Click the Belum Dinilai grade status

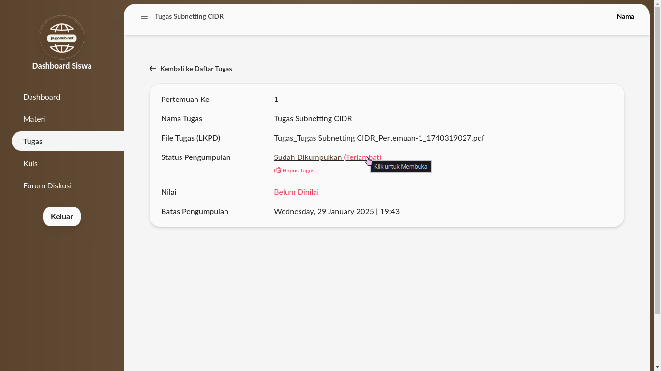point(296,192)
